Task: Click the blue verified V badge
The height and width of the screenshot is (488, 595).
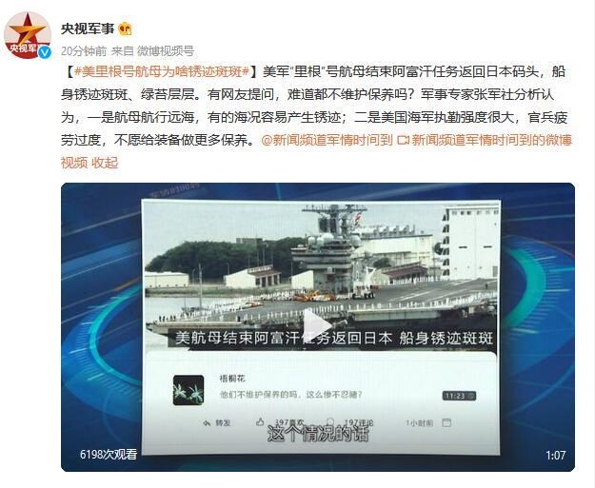Action: [x=45, y=52]
